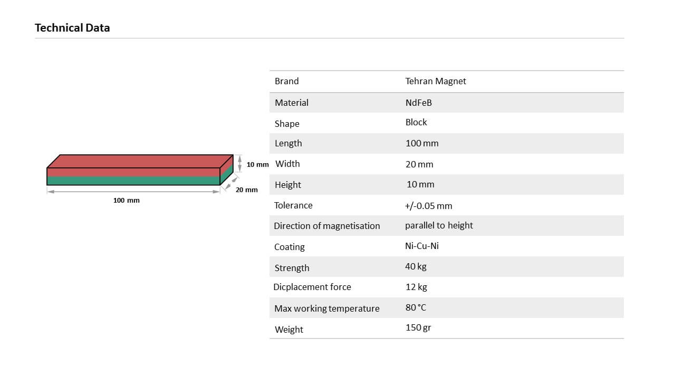Select the Height row label
Viewport: 675px width, 379px height.
click(x=288, y=185)
